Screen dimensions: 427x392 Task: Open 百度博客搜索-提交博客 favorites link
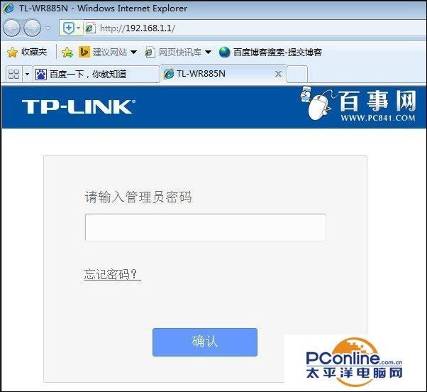tap(270, 52)
